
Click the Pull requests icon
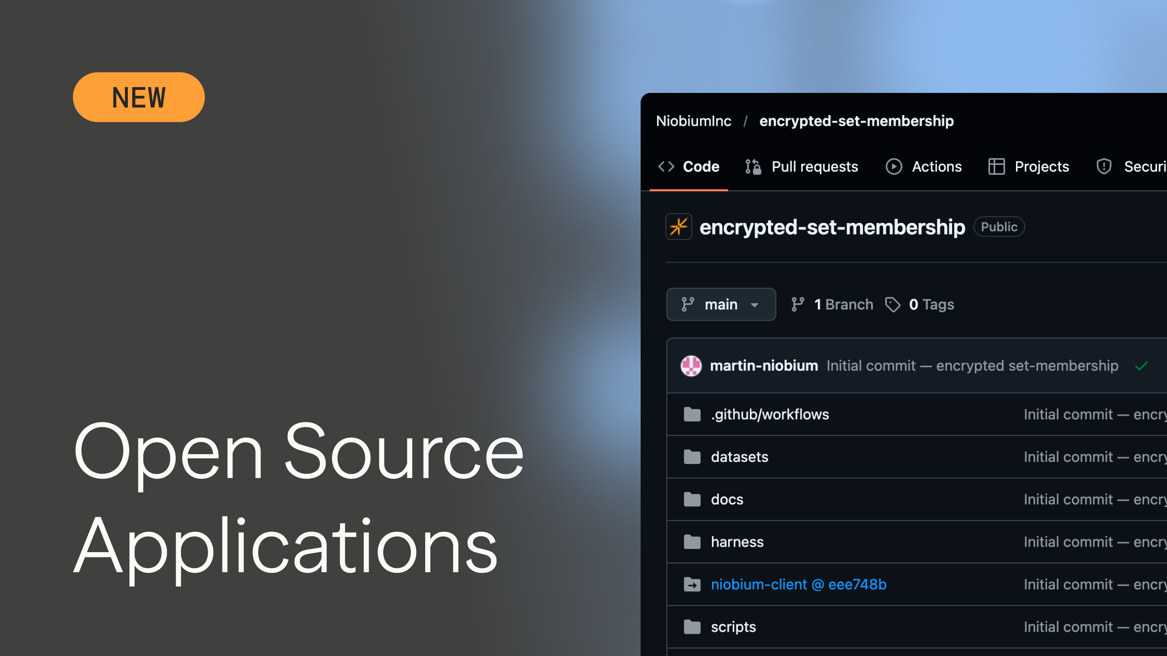753,167
